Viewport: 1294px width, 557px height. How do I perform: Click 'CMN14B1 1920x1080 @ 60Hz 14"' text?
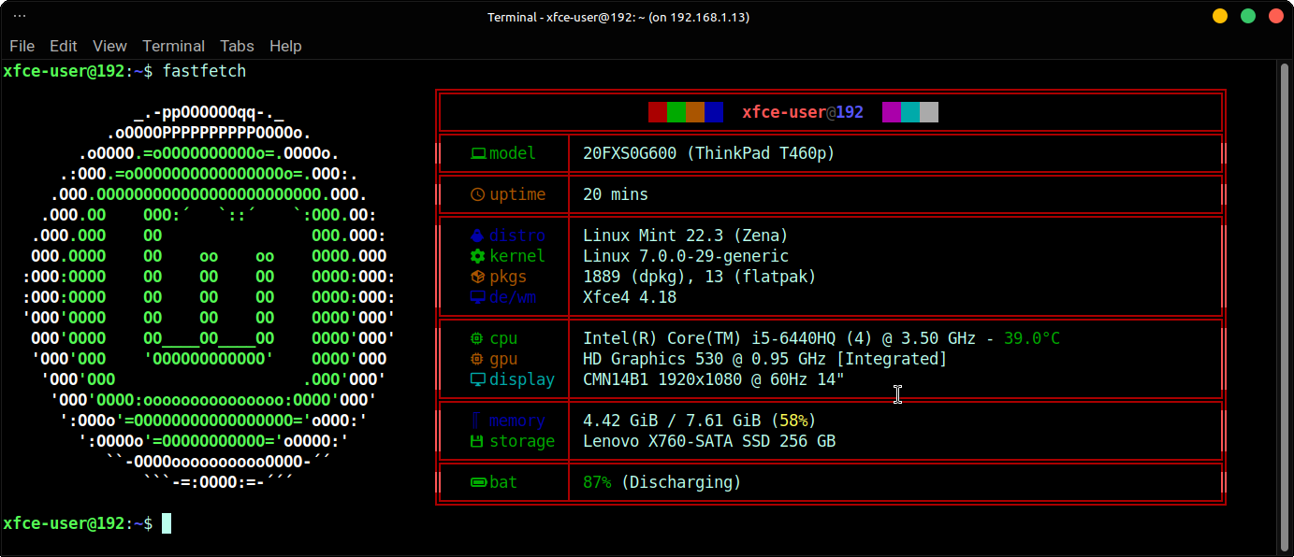714,379
